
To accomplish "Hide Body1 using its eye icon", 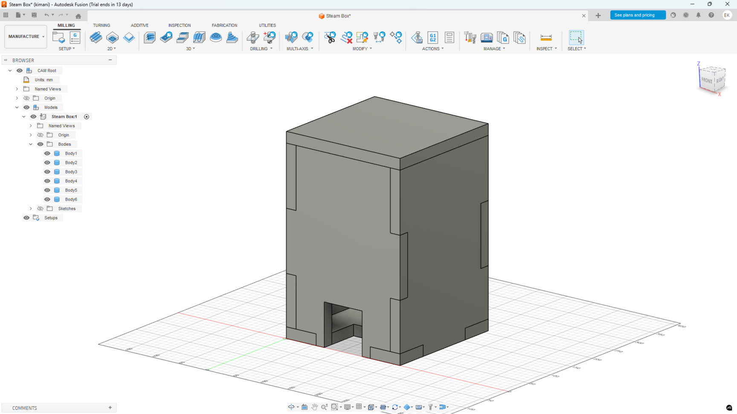I will (47, 153).
